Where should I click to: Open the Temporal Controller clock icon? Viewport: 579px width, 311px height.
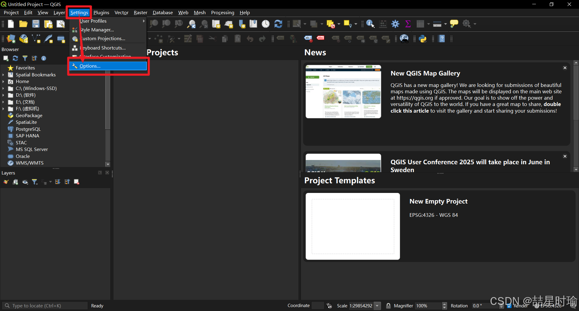[x=266, y=24]
